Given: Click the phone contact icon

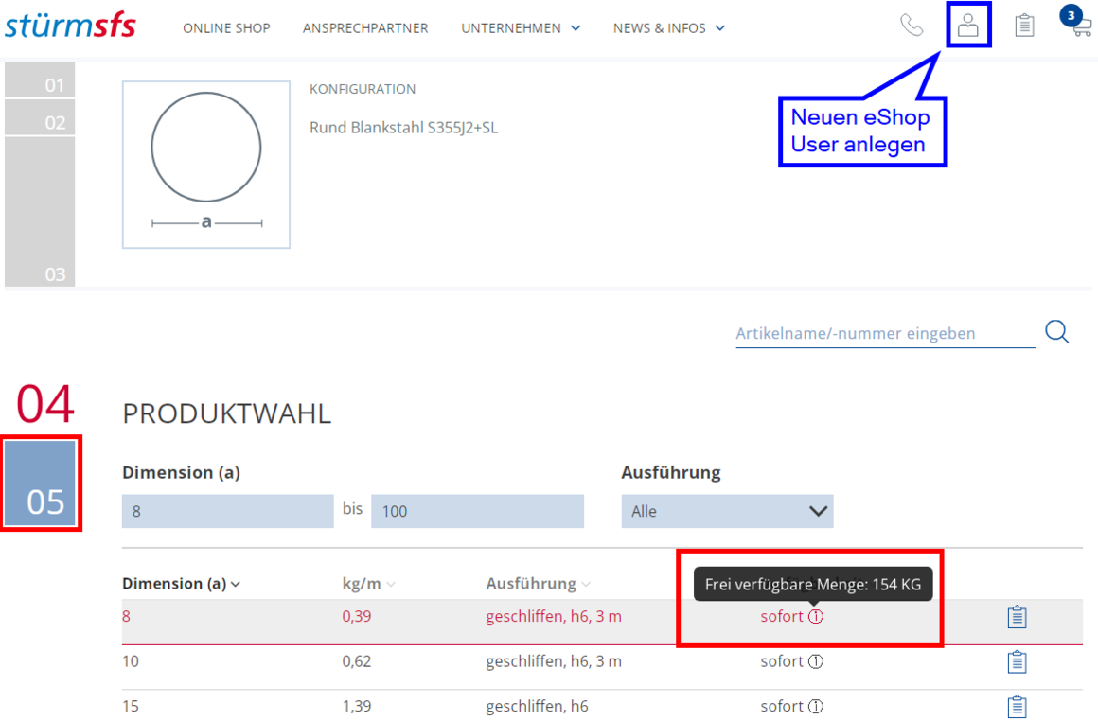Looking at the screenshot, I should click(912, 26).
